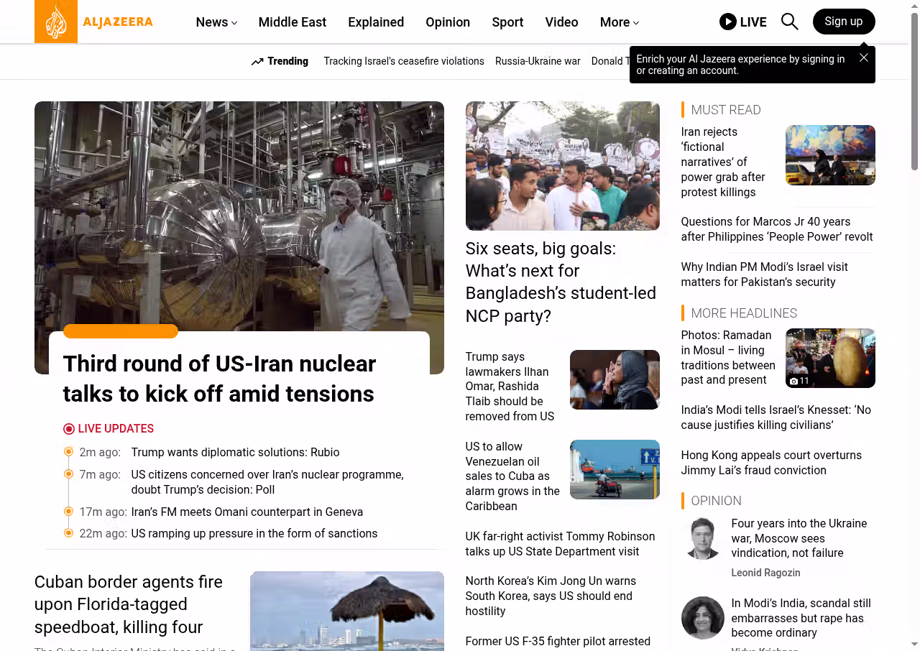
Task: Play the LIVE stream icon
Action: click(x=728, y=22)
